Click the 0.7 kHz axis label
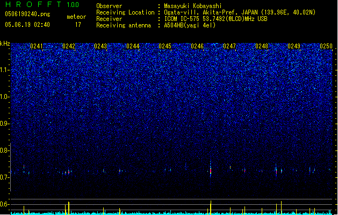The width and height of the screenshot is (338, 215). click(4, 177)
